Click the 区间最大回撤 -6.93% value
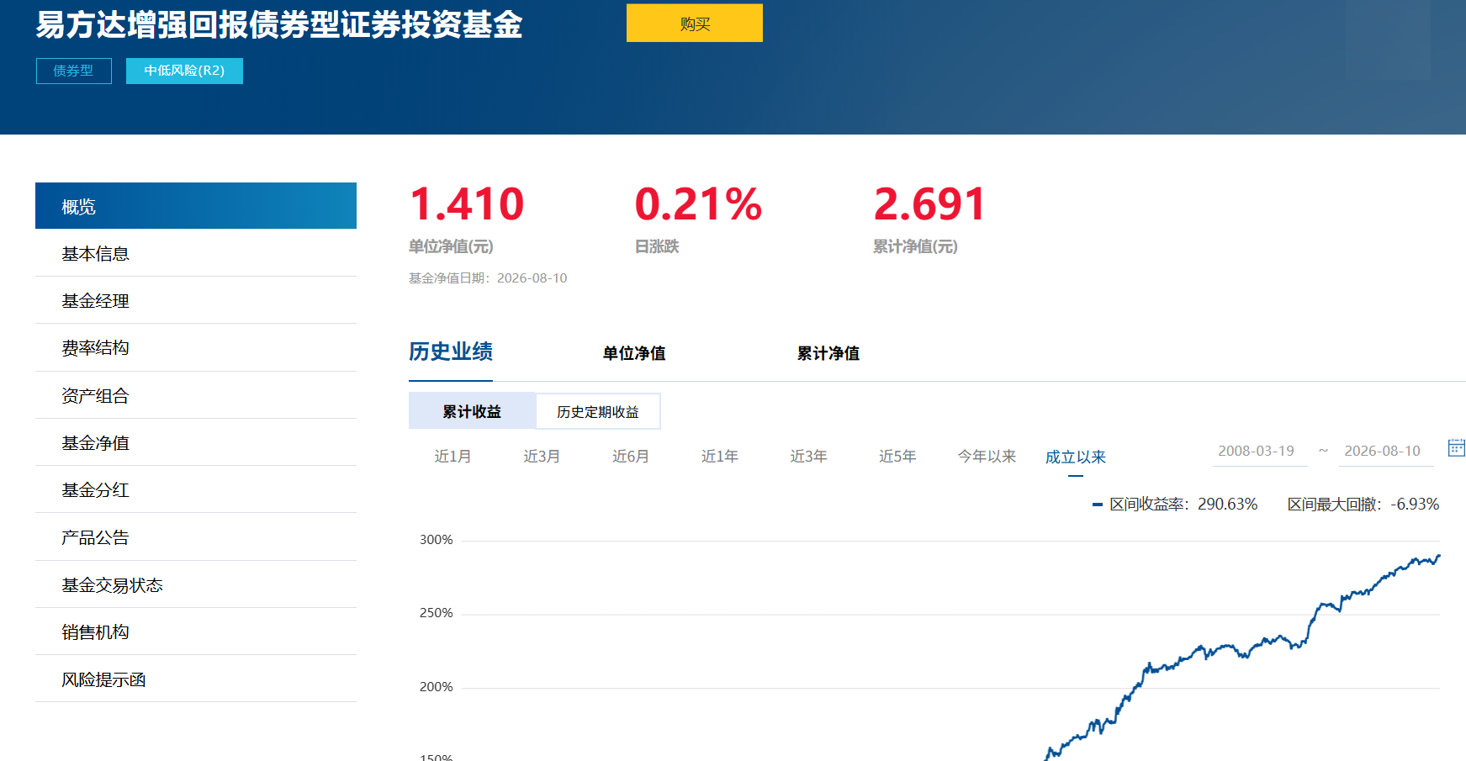The height and width of the screenshot is (761, 1466). pos(1416,504)
